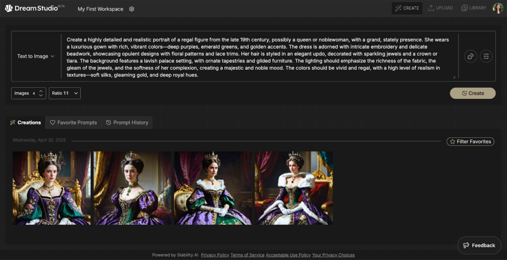Switch to the UPLOAD tab in header

click(x=440, y=8)
